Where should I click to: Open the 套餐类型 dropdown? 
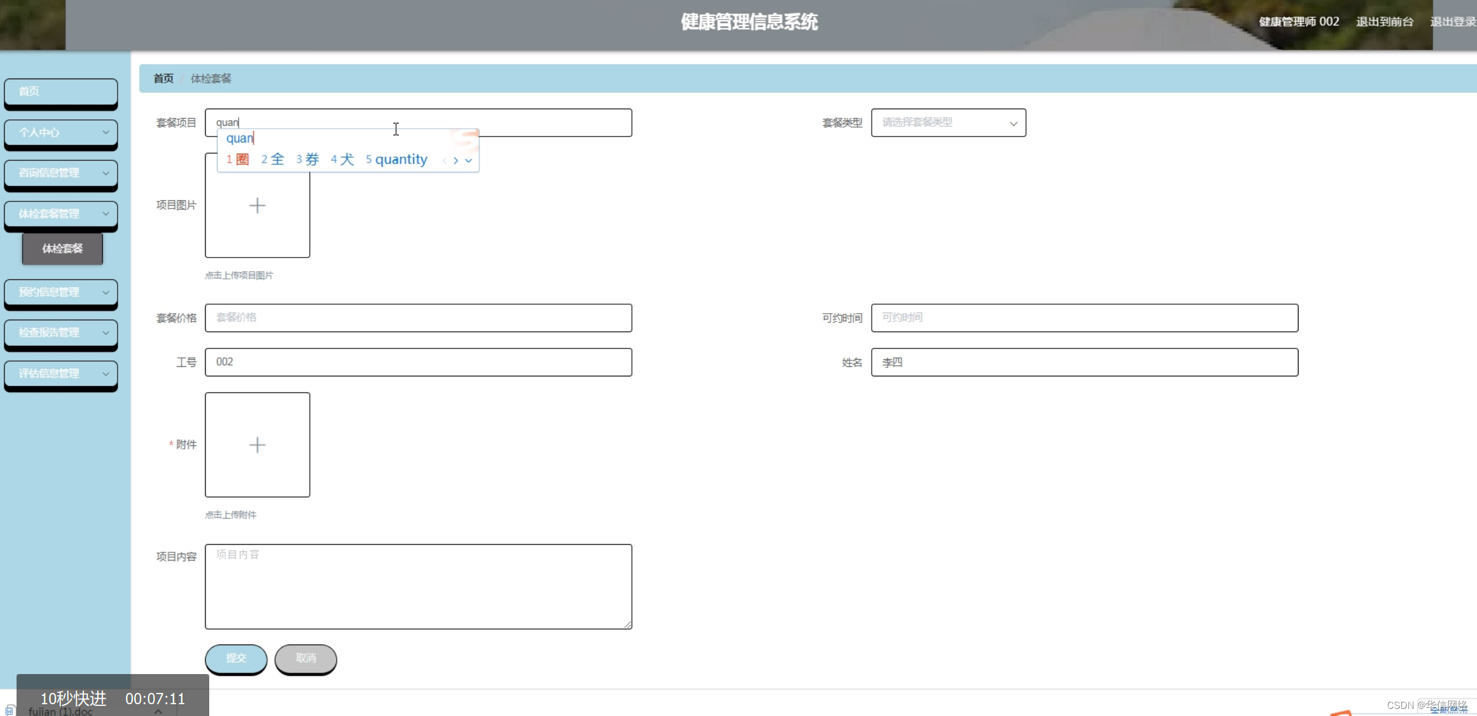(x=948, y=123)
